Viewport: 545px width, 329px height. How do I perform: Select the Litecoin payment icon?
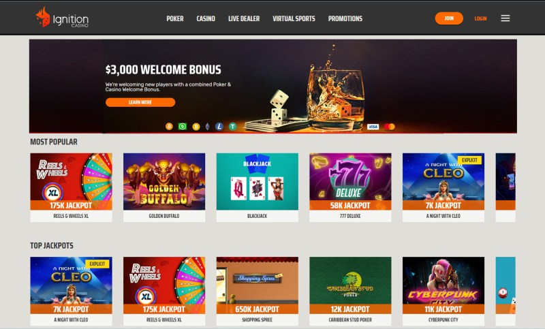point(219,127)
